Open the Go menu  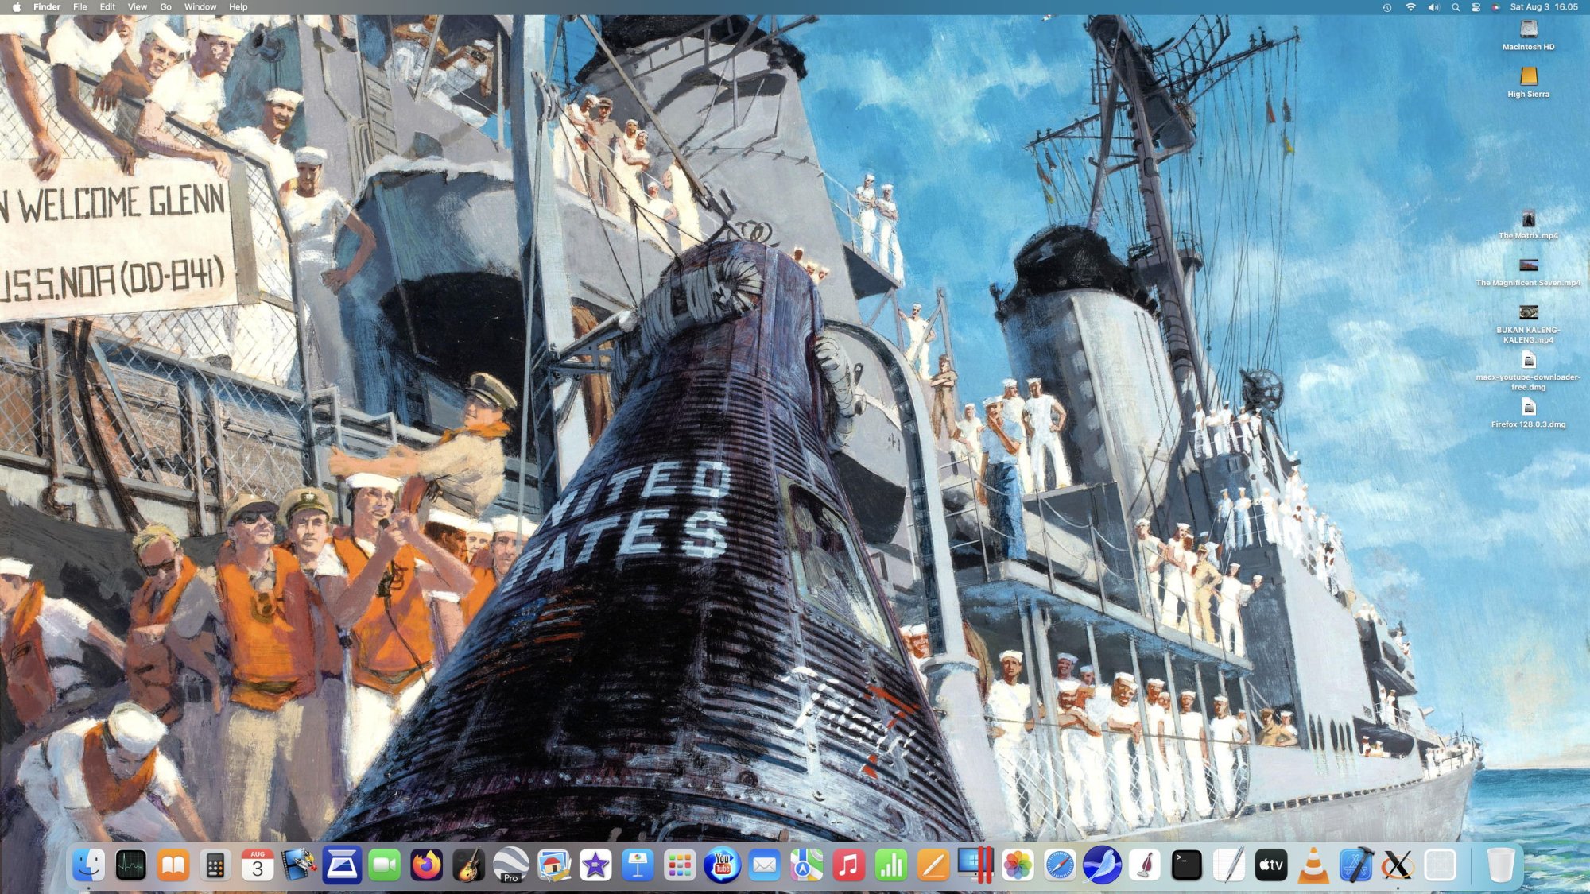pos(165,7)
